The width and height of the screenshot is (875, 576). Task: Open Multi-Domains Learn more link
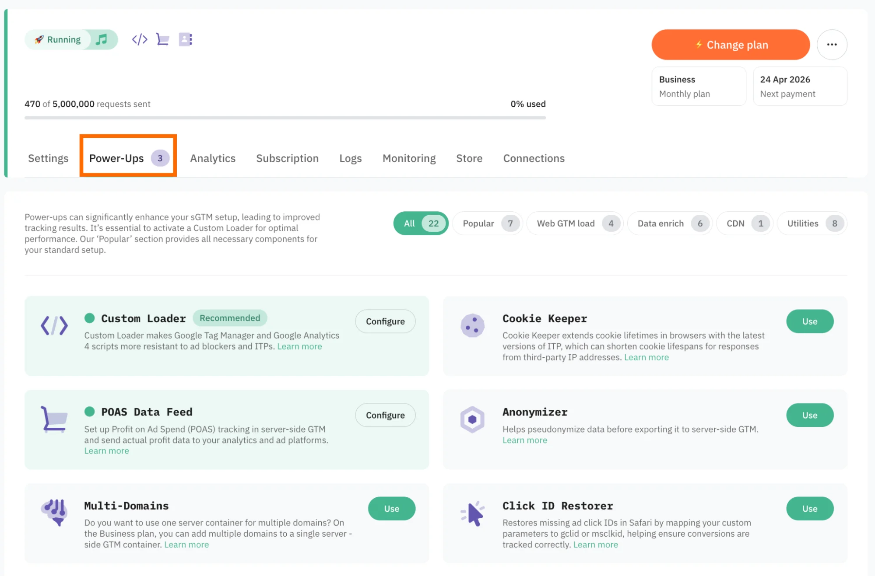186,545
